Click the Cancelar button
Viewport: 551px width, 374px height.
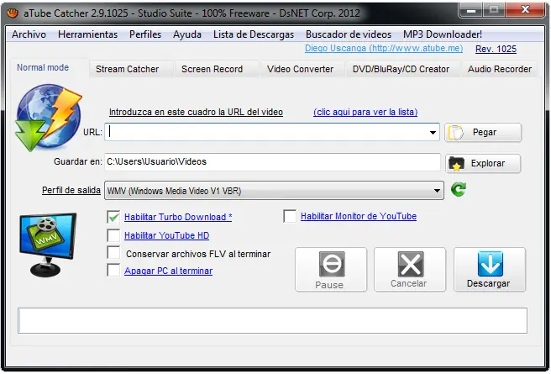[x=410, y=270]
